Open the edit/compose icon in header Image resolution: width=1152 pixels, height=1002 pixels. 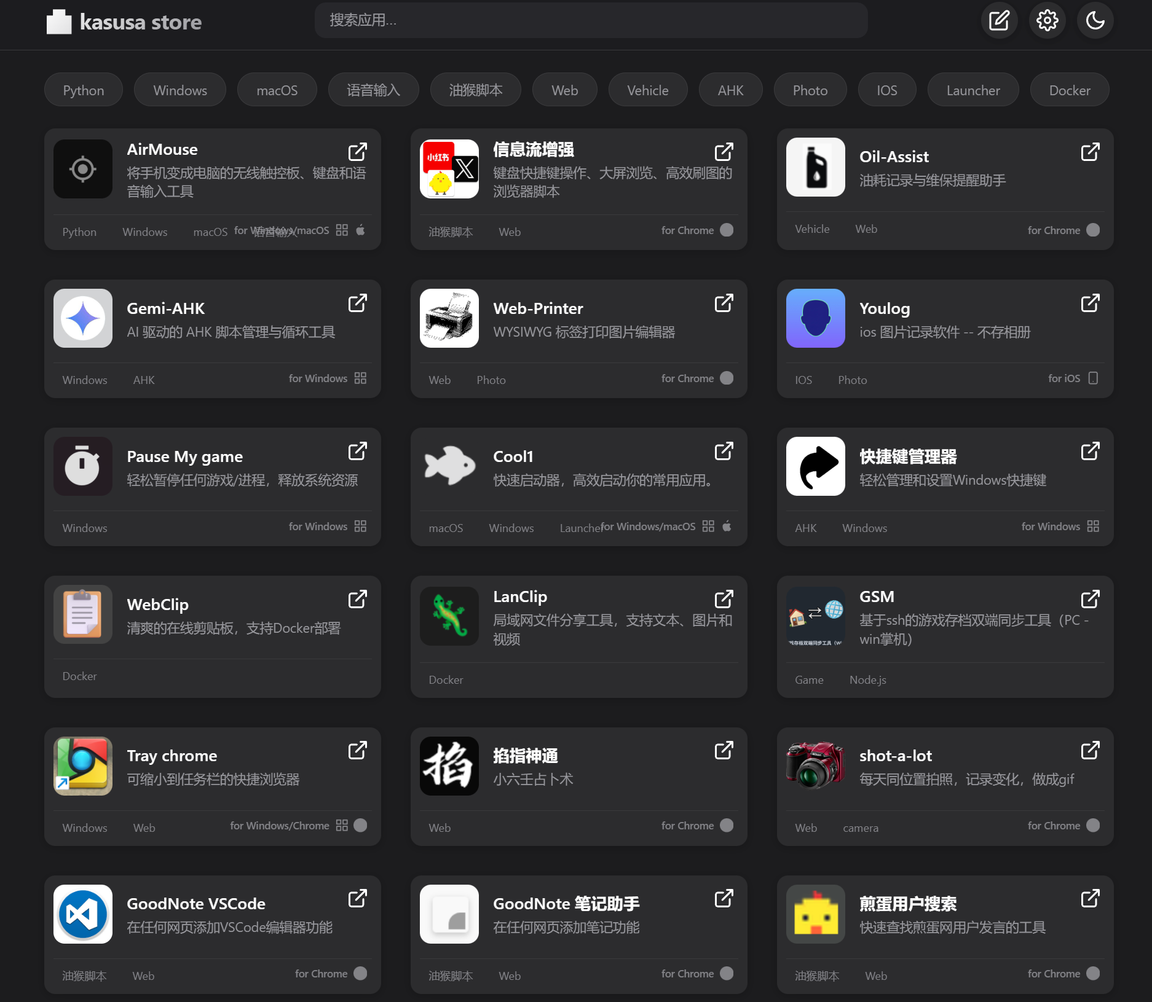click(999, 21)
